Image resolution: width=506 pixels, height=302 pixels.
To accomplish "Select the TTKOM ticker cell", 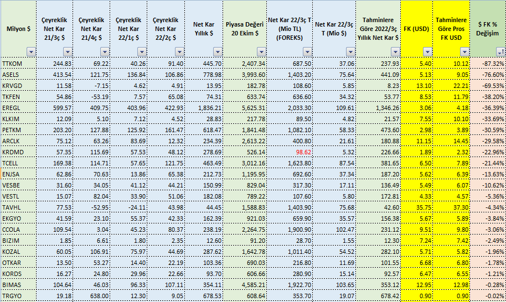I will (18, 64).
